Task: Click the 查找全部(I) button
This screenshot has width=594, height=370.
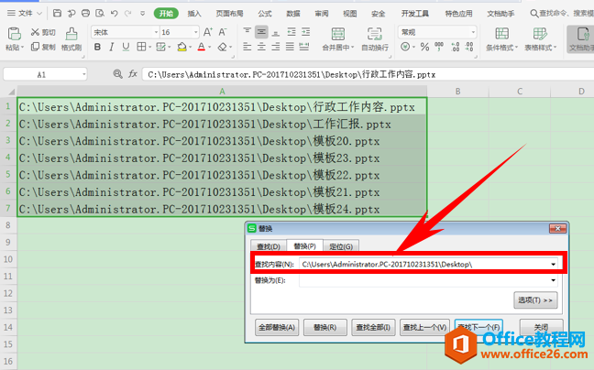Action: point(373,327)
